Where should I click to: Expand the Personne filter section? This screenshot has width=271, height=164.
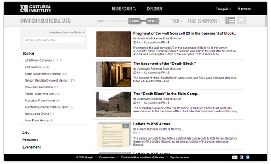[x=30, y=140]
